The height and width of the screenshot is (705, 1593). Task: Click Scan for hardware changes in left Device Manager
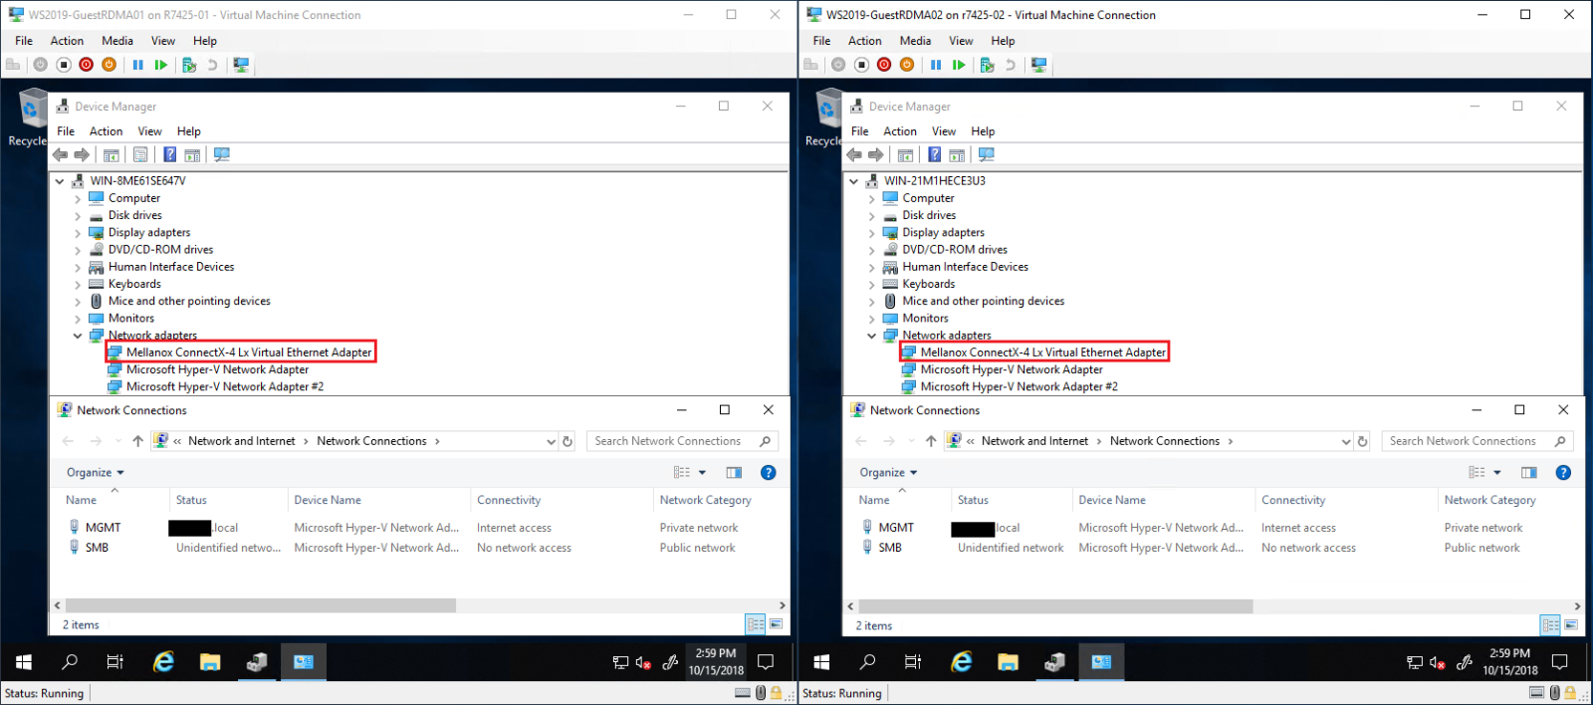click(x=221, y=154)
